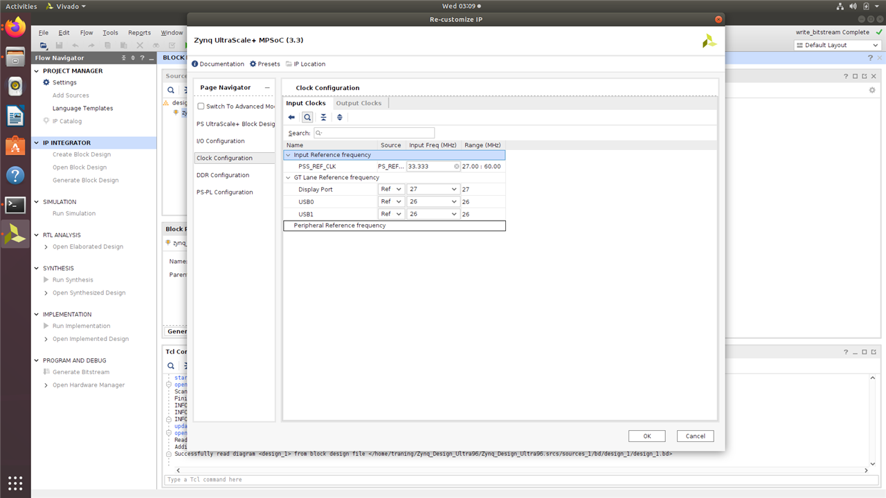Go to DDR Configuration page
Image resolution: width=886 pixels, height=498 pixels.
pos(222,175)
